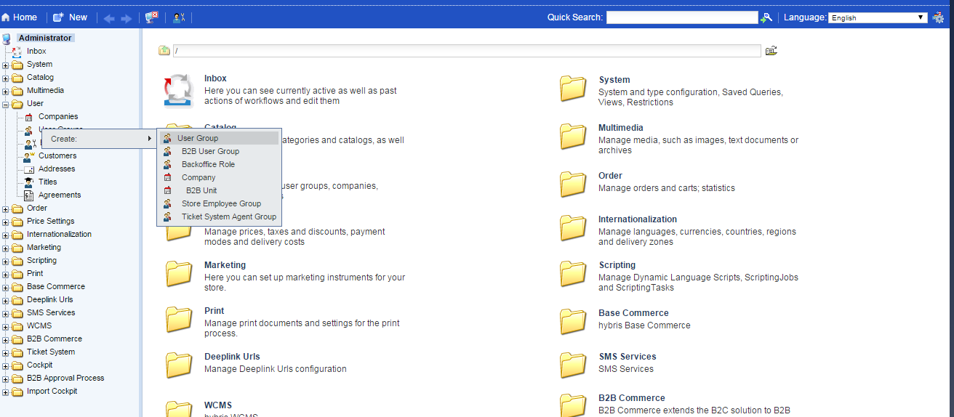Click the path field showing a slash
The image size is (954, 417).
coord(467,51)
